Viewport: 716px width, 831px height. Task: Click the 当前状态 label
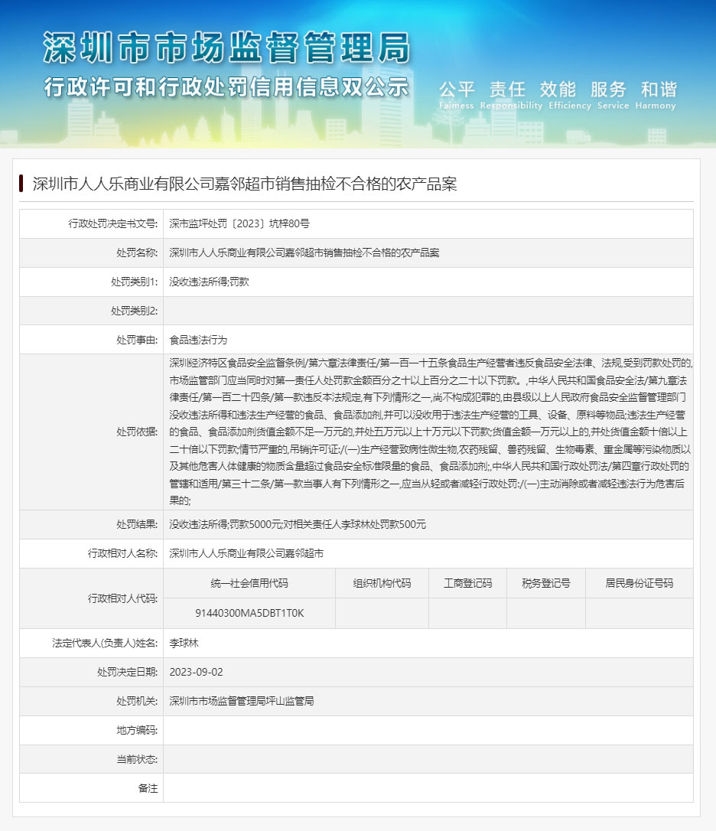pyautogui.click(x=137, y=759)
